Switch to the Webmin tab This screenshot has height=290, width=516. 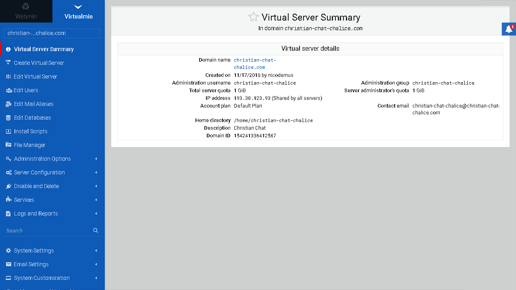pos(26,11)
